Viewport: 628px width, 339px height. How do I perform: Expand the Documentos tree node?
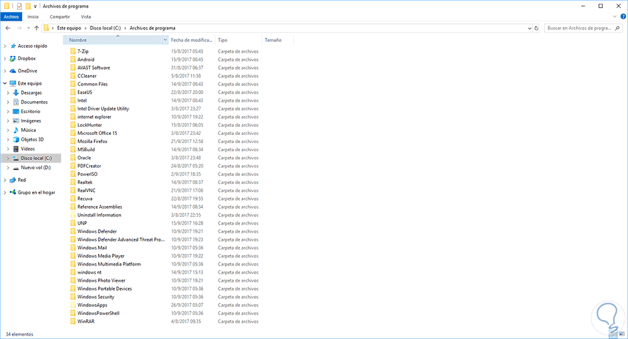click(x=8, y=102)
